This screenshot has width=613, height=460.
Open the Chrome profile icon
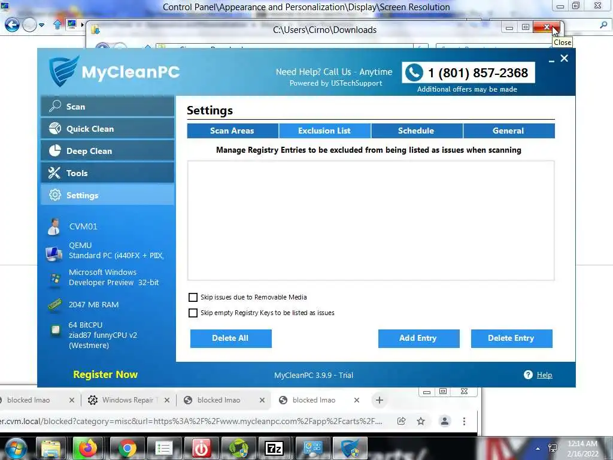point(445,421)
